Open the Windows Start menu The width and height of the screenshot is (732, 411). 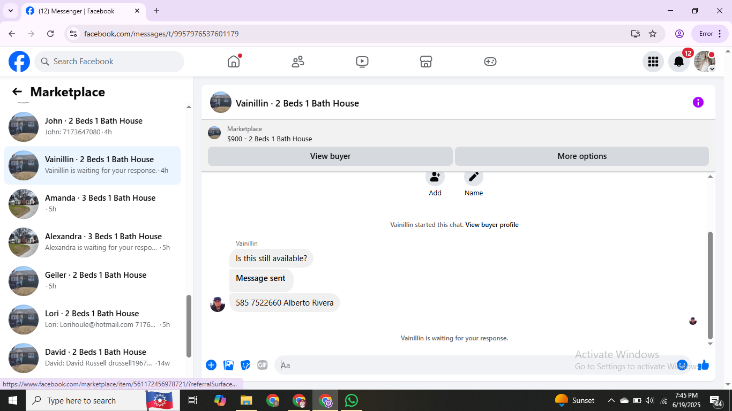[13, 400]
